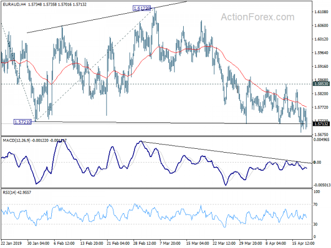Click the MACD descending trendline
The width and height of the screenshot is (331, 248).
(x=226, y=152)
